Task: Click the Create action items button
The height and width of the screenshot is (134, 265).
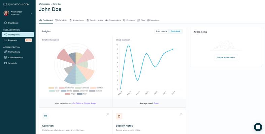Action: [x=226, y=58]
